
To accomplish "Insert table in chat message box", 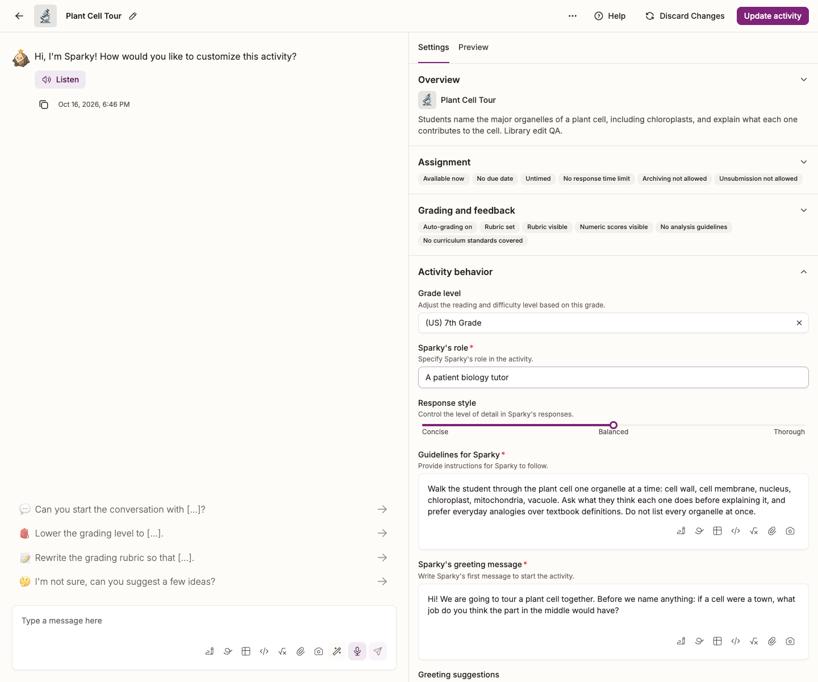I will point(246,651).
